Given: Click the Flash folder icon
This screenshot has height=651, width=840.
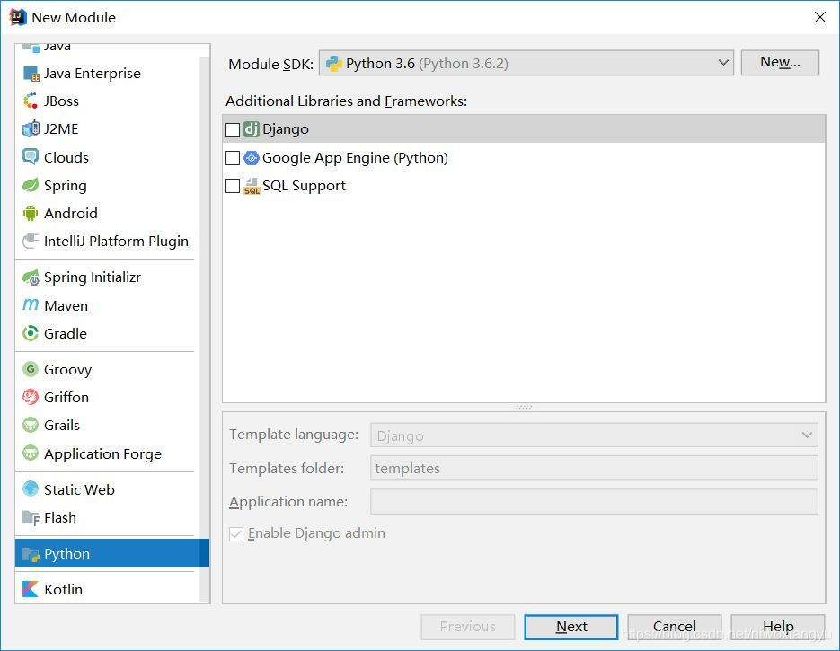Looking at the screenshot, I should coord(31,518).
